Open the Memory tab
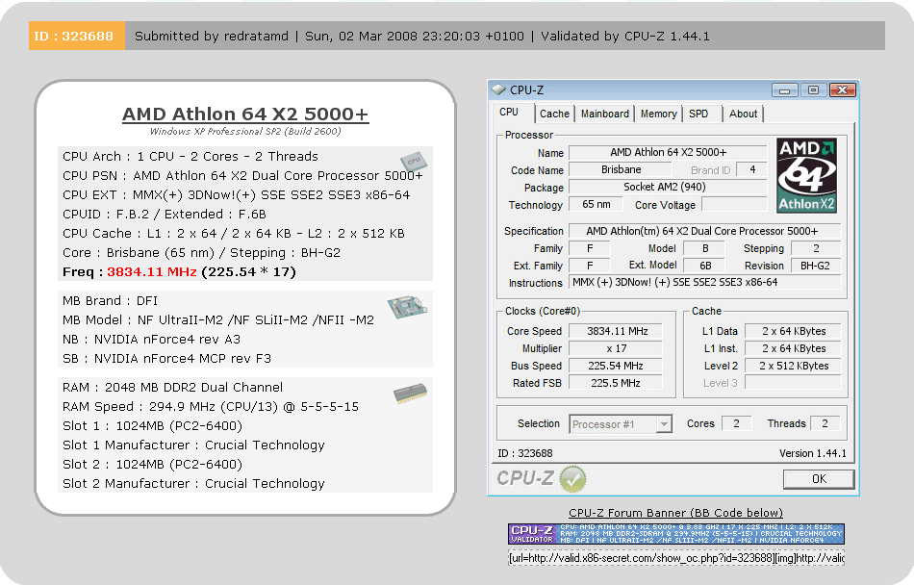914x585 pixels. tap(659, 114)
